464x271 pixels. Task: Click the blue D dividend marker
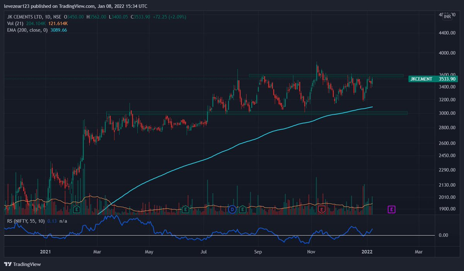pyautogui.click(x=232, y=210)
